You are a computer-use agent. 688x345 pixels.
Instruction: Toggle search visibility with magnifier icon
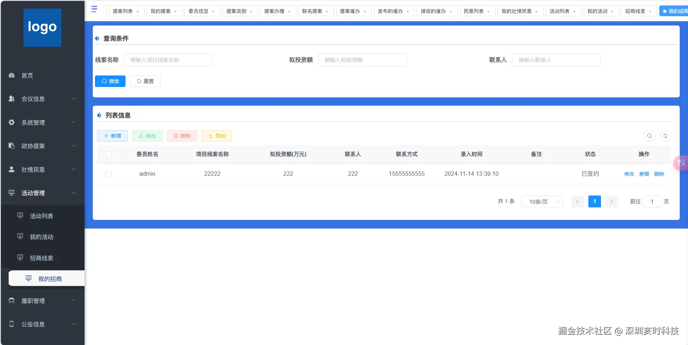point(650,136)
